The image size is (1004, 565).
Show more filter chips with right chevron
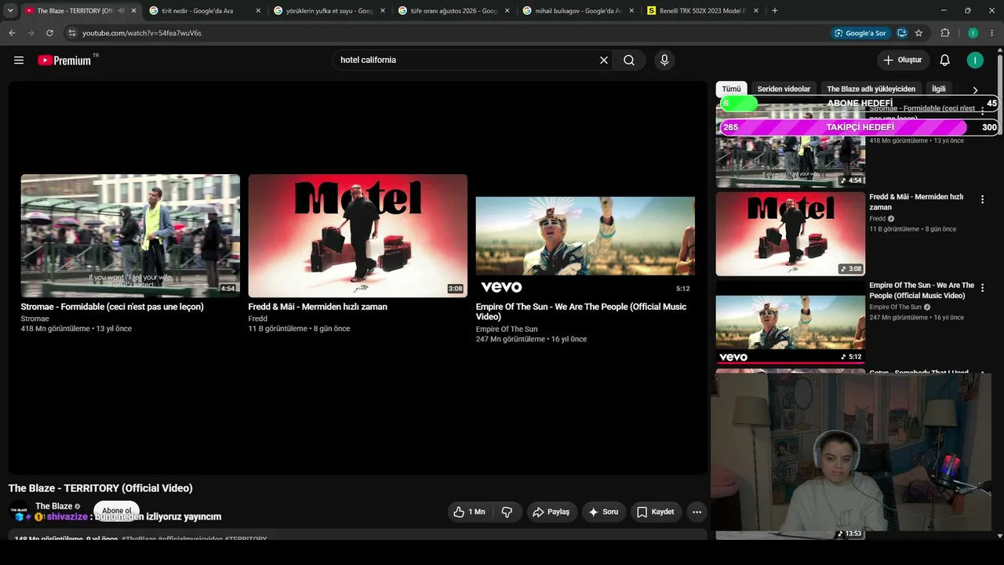(x=975, y=90)
